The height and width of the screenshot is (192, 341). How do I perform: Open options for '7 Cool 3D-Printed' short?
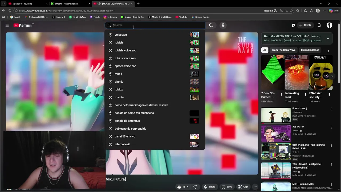click(281, 95)
